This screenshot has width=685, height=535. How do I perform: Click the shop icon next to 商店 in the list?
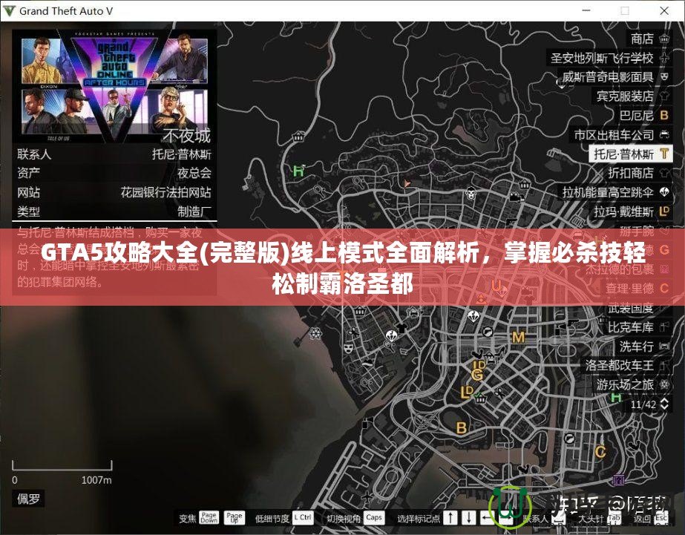(664, 39)
